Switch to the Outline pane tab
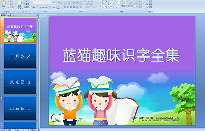 10,15
